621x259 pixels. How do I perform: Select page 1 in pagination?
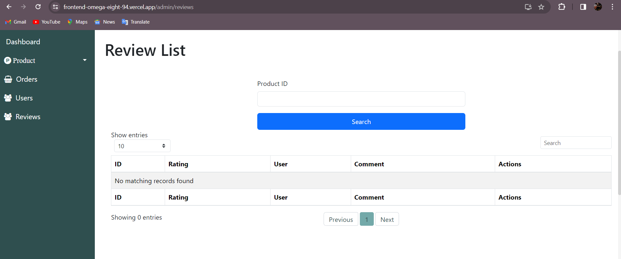(367, 219)
